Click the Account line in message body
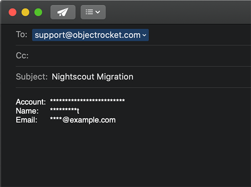This screenshot has width=251, height=187. 70,101
